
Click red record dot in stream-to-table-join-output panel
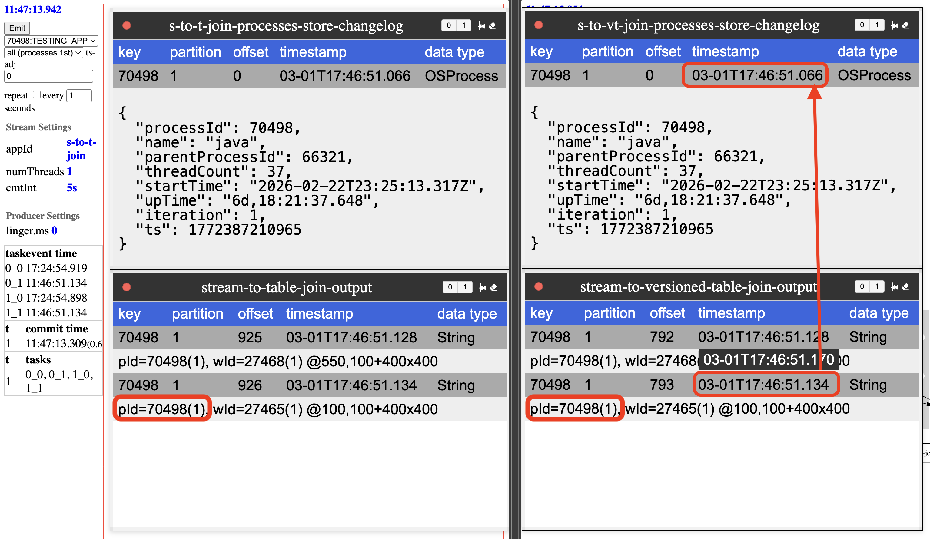pos(127,287)
